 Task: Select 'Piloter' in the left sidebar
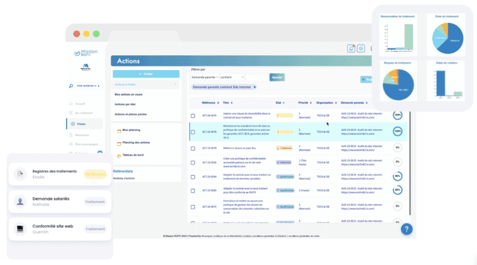(82, 125)
